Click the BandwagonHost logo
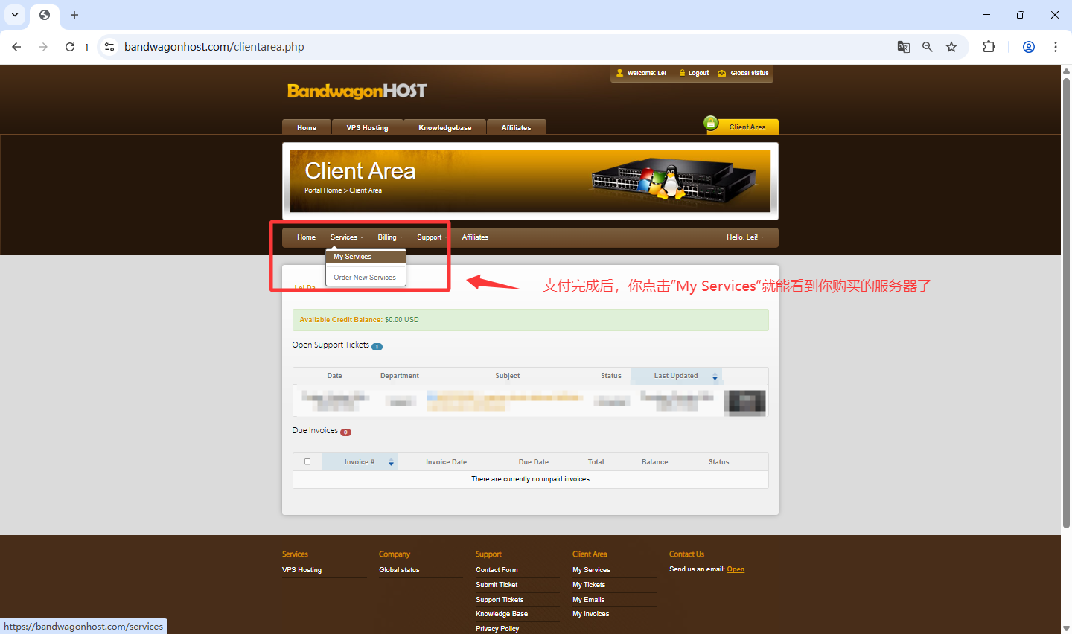 [x=357, y=91]
